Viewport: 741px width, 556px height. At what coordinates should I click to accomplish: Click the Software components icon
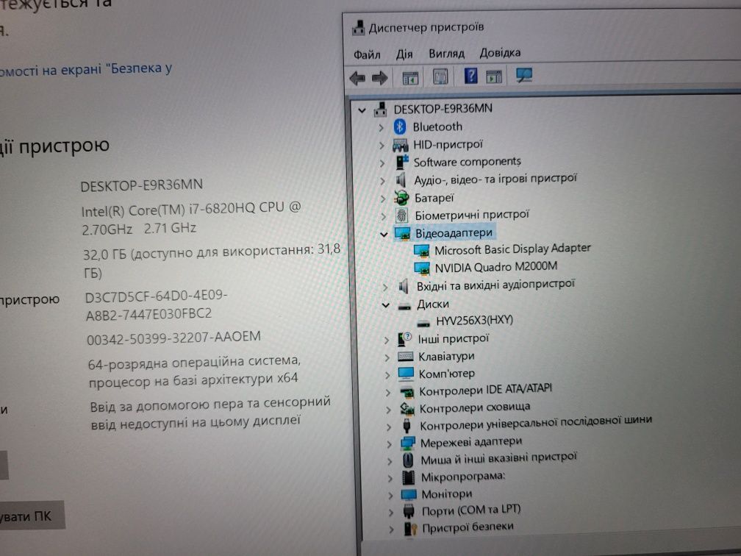(x=401, y=162)
